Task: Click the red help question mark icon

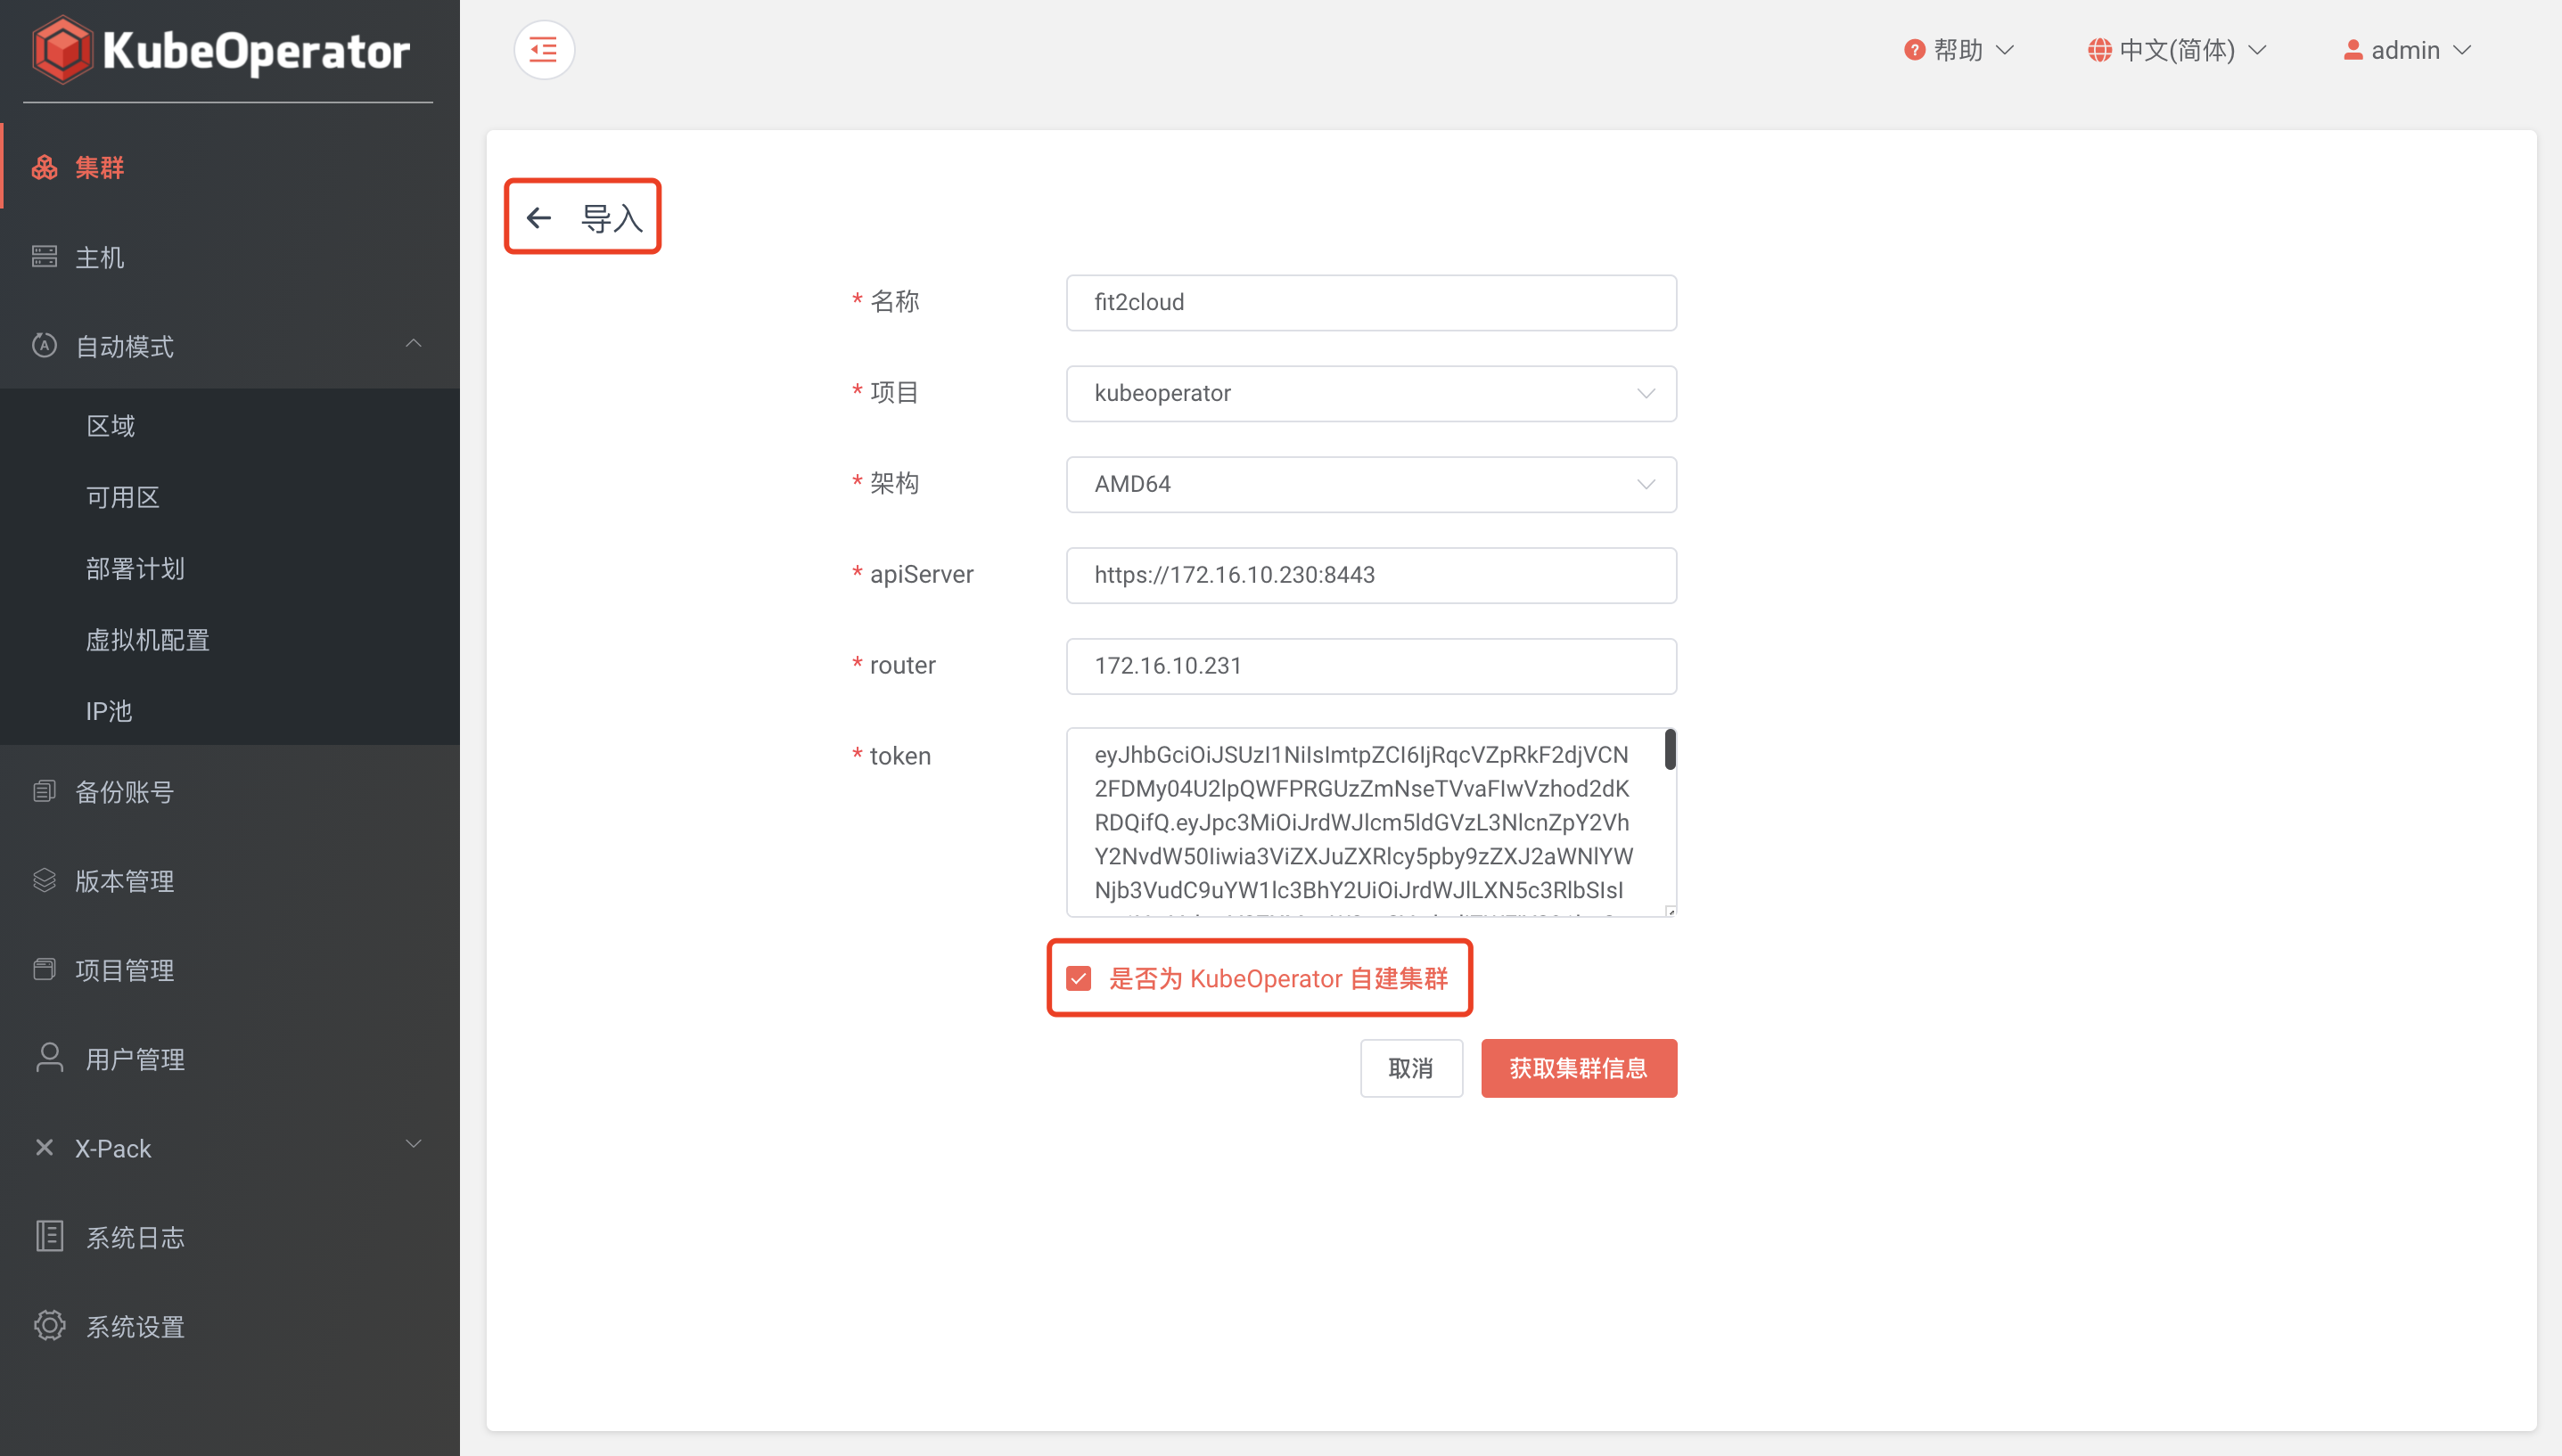Action: (1914, 50)
